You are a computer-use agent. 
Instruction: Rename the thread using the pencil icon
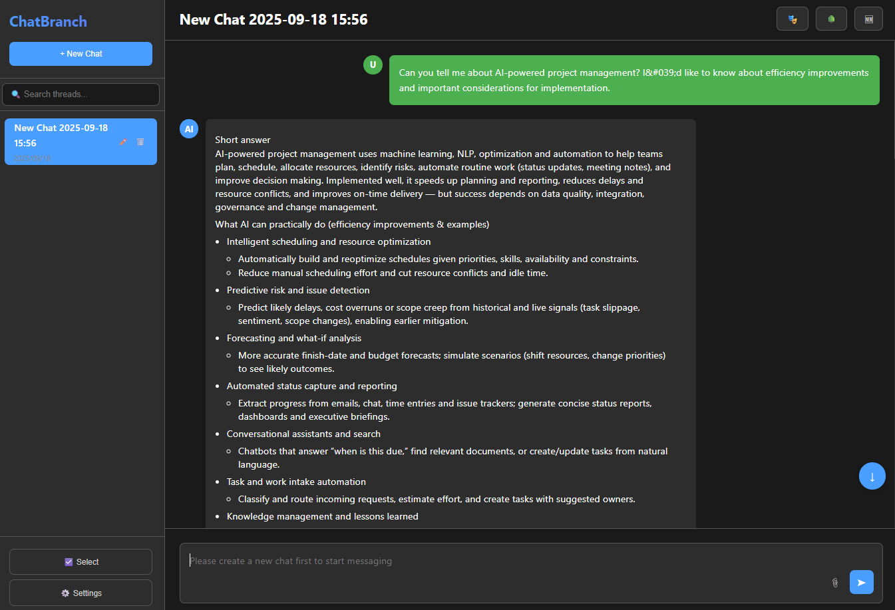(x=123, y=142)
